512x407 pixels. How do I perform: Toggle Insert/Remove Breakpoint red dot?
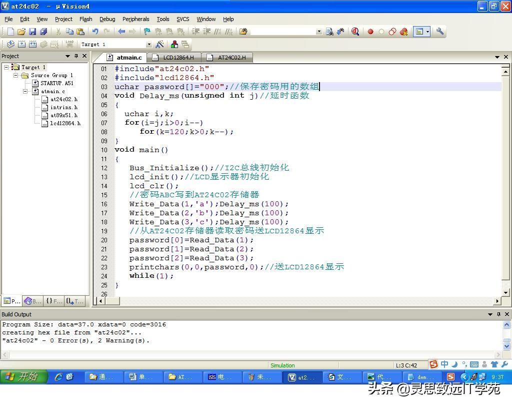[x=370, y=32]
